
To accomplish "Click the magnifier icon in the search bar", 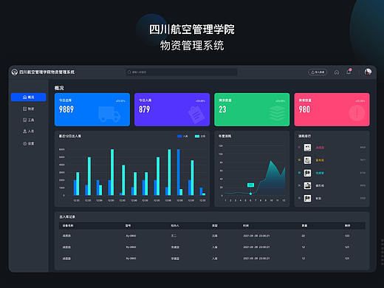I will pyautogui.click(x=129, y=72).
